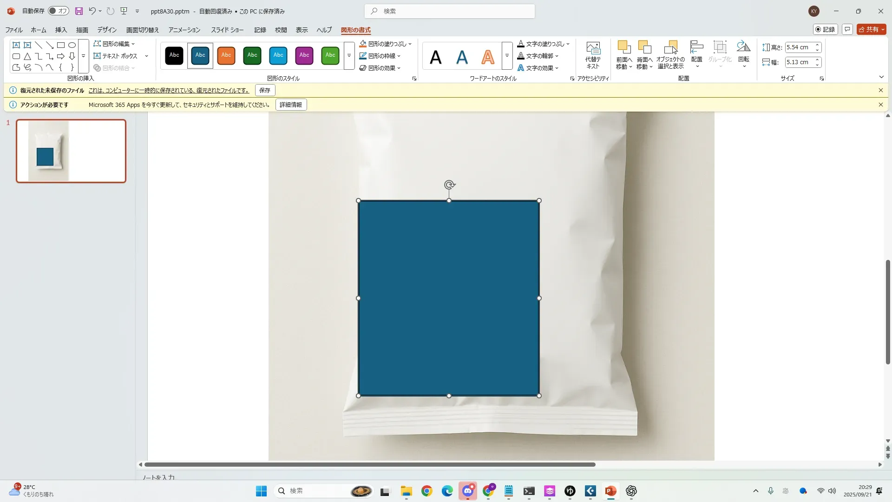Click the Save icon in the title bar
Viewport: 892px width, 502px height.
tap(79, 11)
